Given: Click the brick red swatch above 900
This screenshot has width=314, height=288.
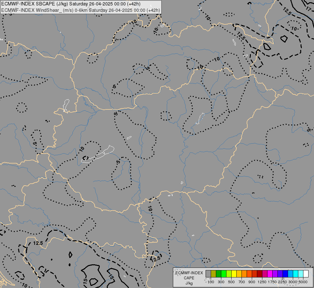Looking at the screenshot, I should (x=254, y=274).
